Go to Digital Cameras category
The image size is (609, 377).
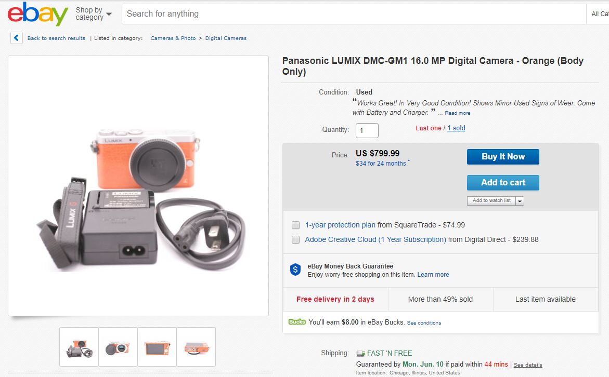(226, 38)
